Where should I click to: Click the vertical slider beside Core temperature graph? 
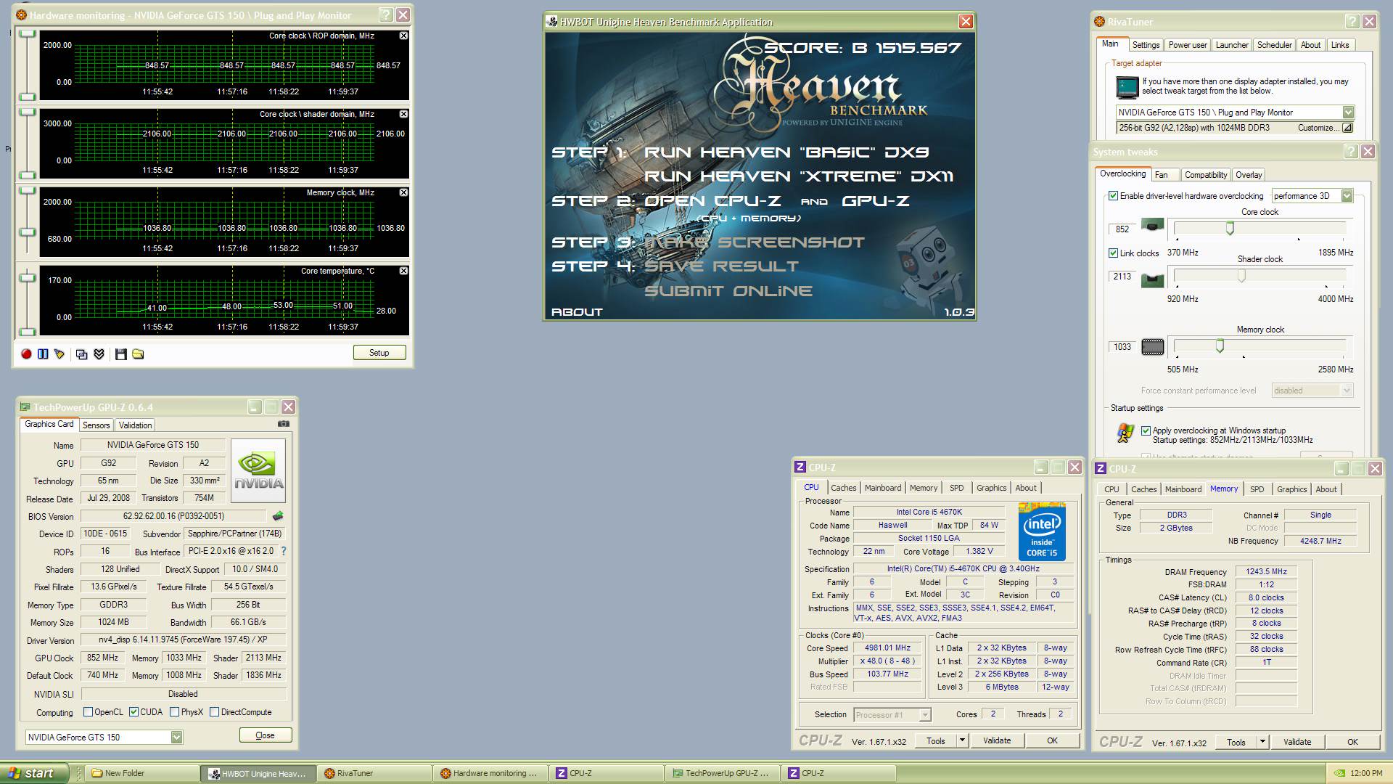point(28,304)
